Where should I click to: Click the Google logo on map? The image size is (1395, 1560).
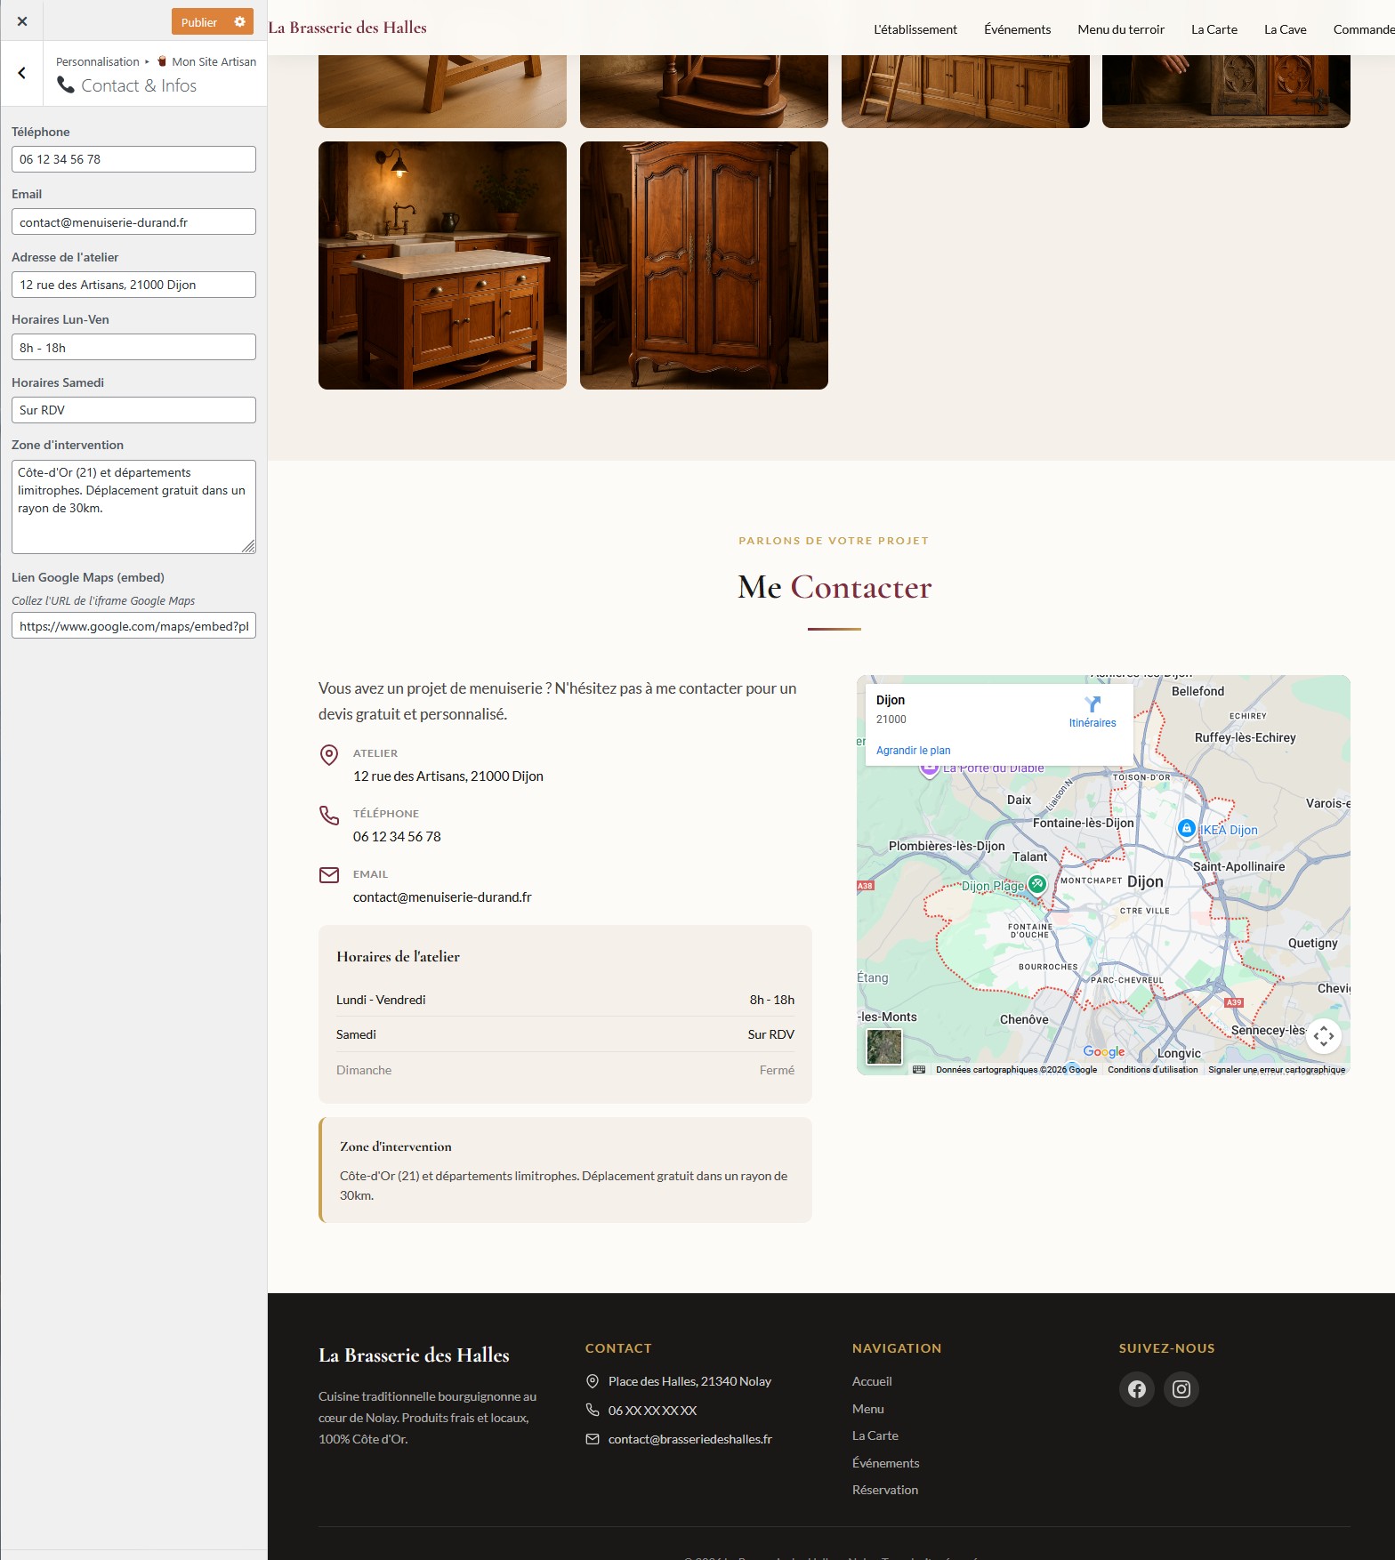pyautogui.click(x=1104, y=1052)
